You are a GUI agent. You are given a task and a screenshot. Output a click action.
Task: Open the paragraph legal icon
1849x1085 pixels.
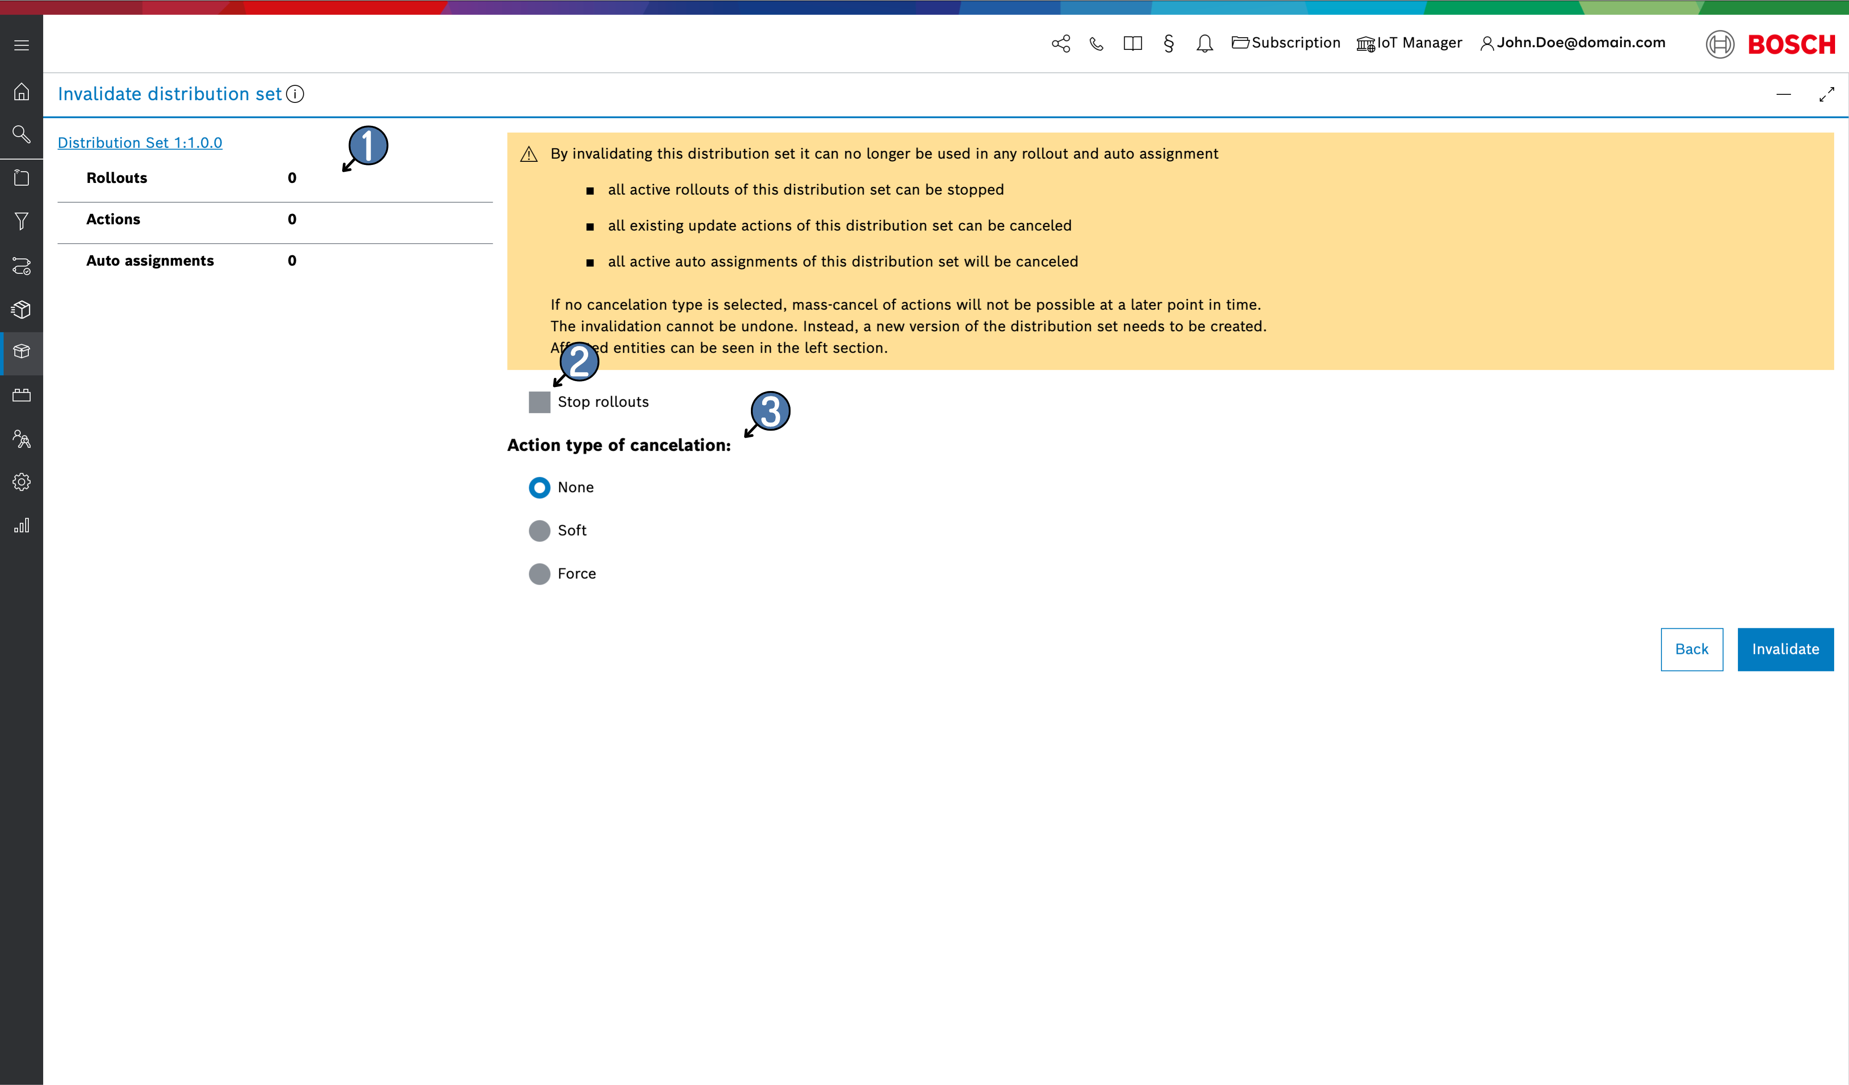click(1168, 44)
